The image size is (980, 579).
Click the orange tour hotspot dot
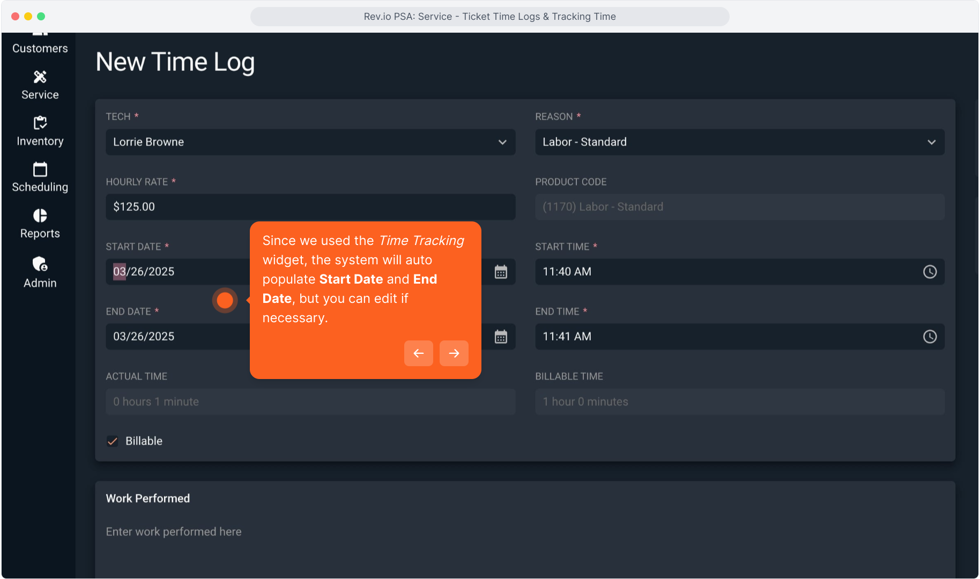(x=225, y=300)
